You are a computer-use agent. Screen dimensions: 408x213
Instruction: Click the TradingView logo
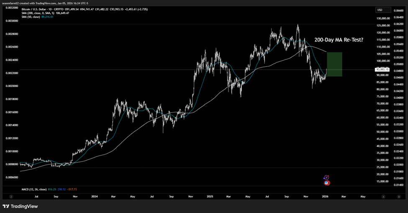[x=20, y=206]
